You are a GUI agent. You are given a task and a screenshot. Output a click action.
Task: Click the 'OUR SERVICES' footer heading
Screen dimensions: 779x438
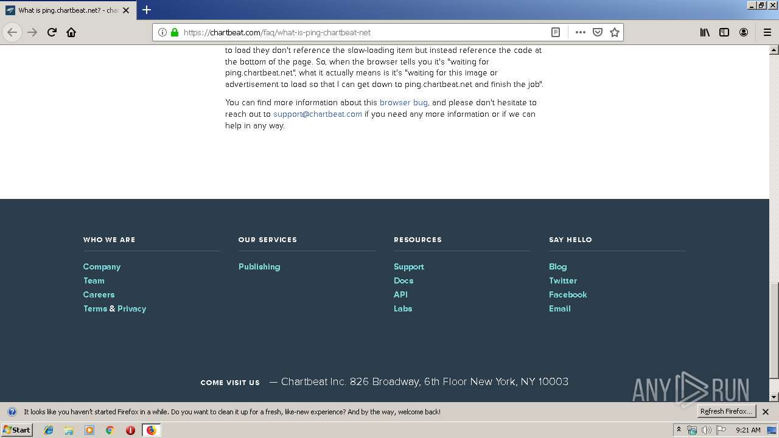268,240
